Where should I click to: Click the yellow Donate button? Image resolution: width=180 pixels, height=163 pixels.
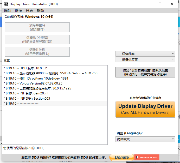coord(121,157)
